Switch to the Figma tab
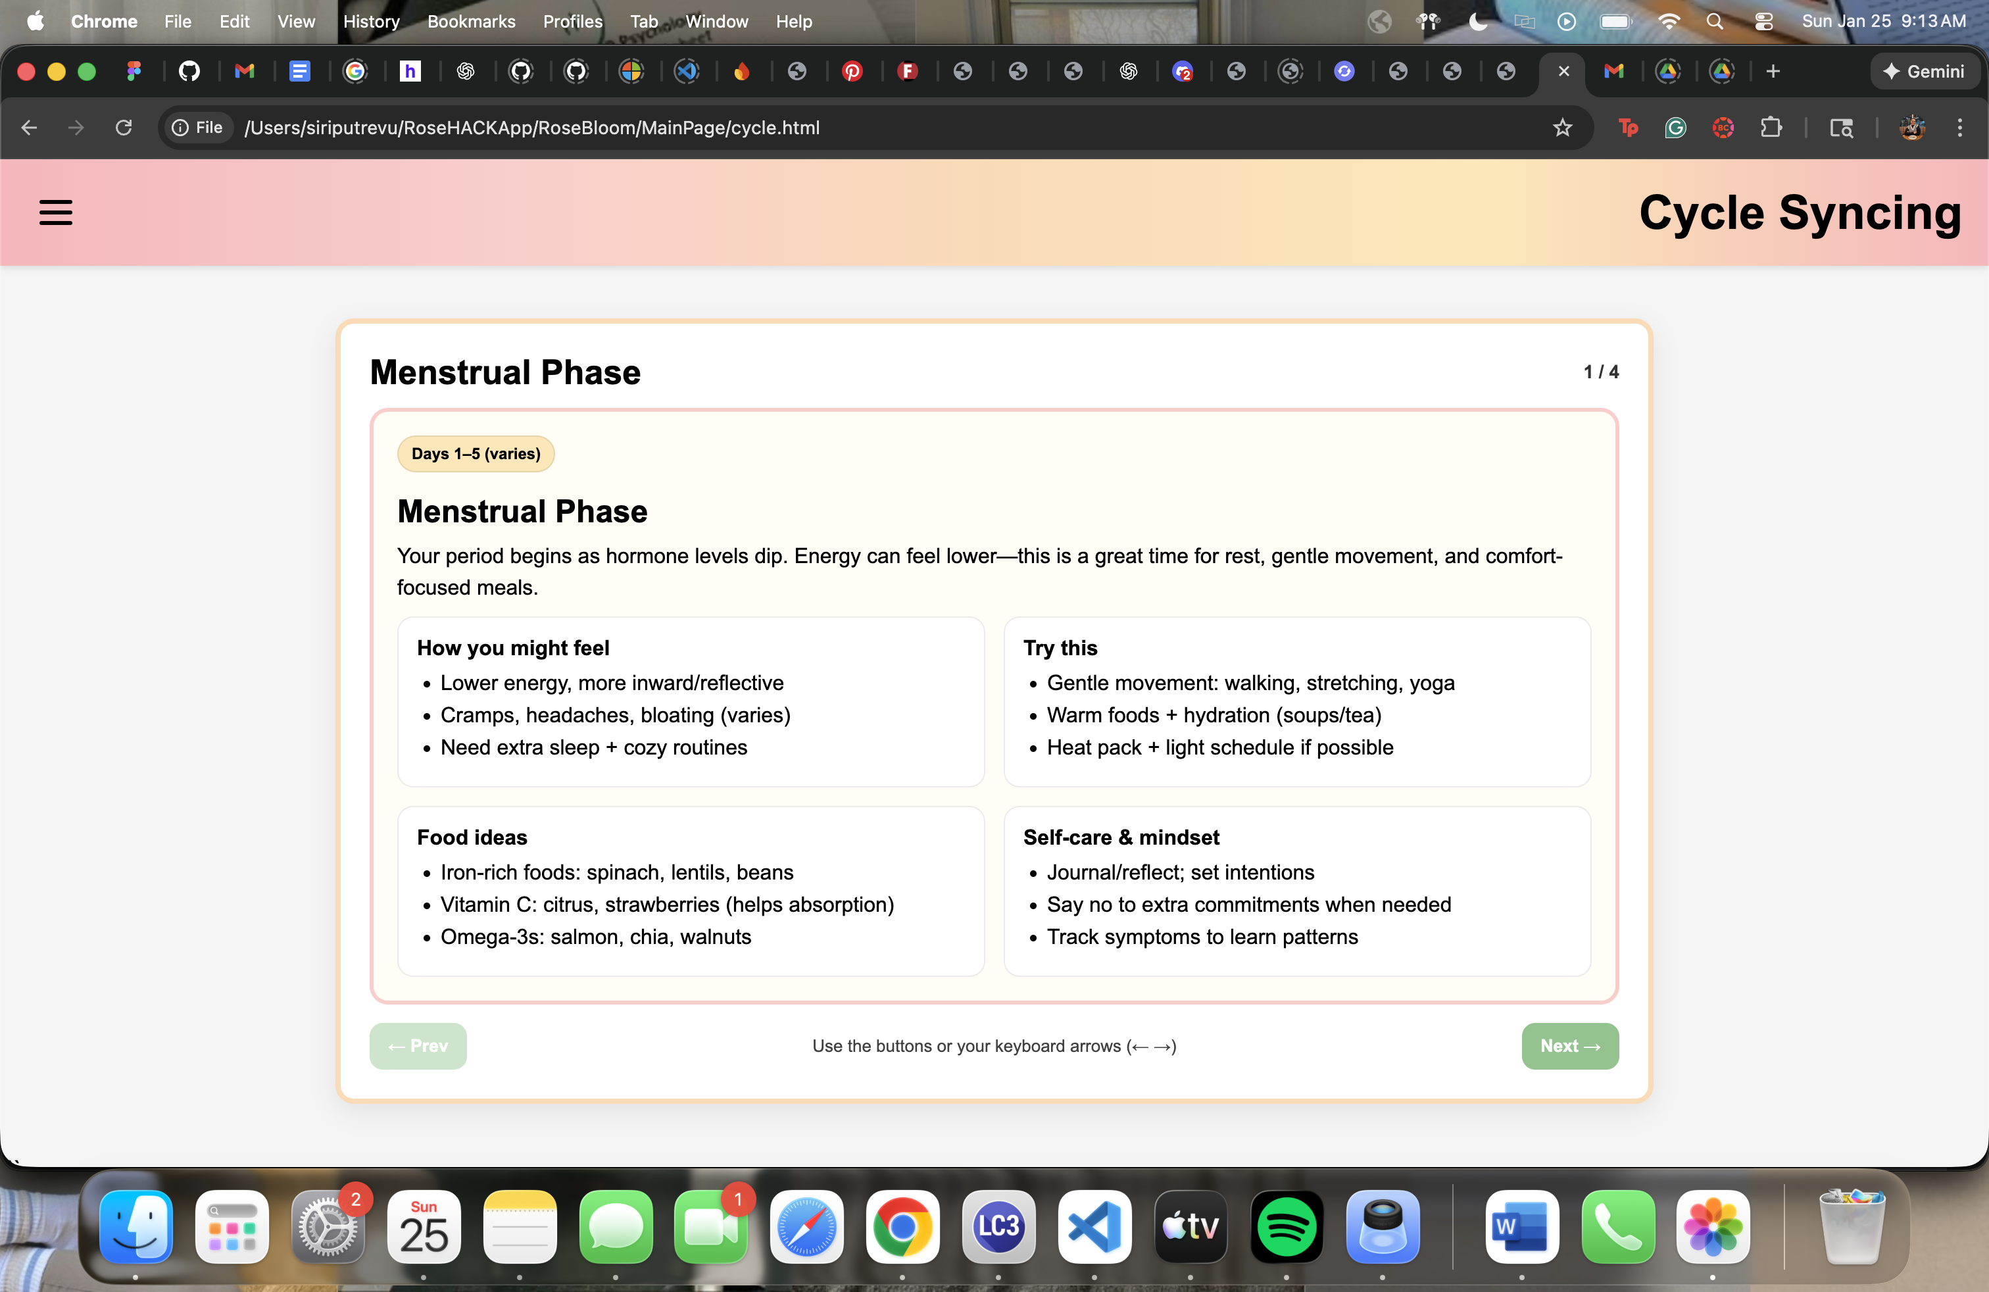This screenshot has height=1292, width=1989. [134, 72]
